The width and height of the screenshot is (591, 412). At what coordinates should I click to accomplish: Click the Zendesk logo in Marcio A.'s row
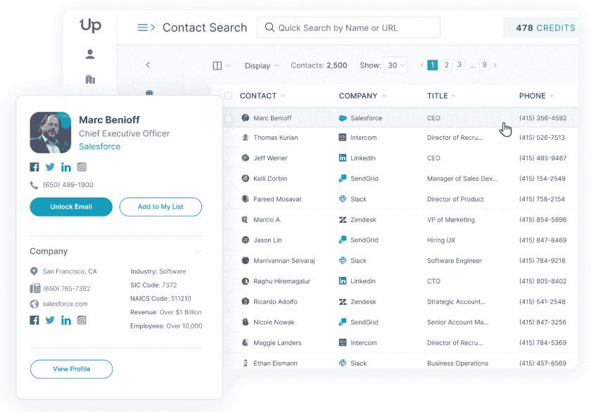point(343,219)
